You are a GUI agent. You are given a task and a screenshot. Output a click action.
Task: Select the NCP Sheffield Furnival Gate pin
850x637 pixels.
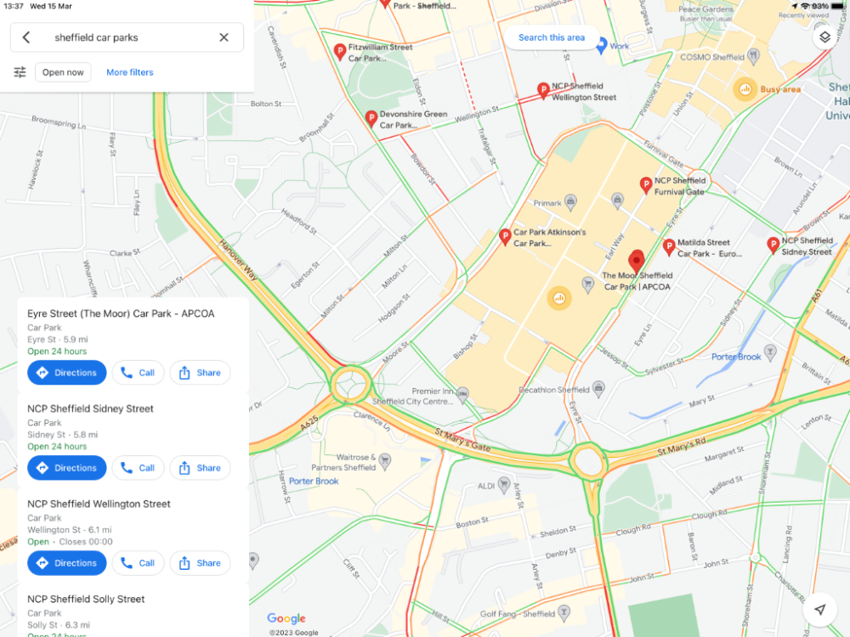646,186
